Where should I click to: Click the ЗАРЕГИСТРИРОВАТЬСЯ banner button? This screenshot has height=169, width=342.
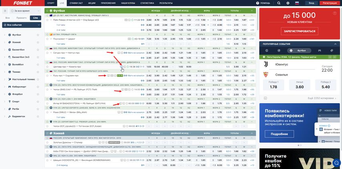(300, 31)
